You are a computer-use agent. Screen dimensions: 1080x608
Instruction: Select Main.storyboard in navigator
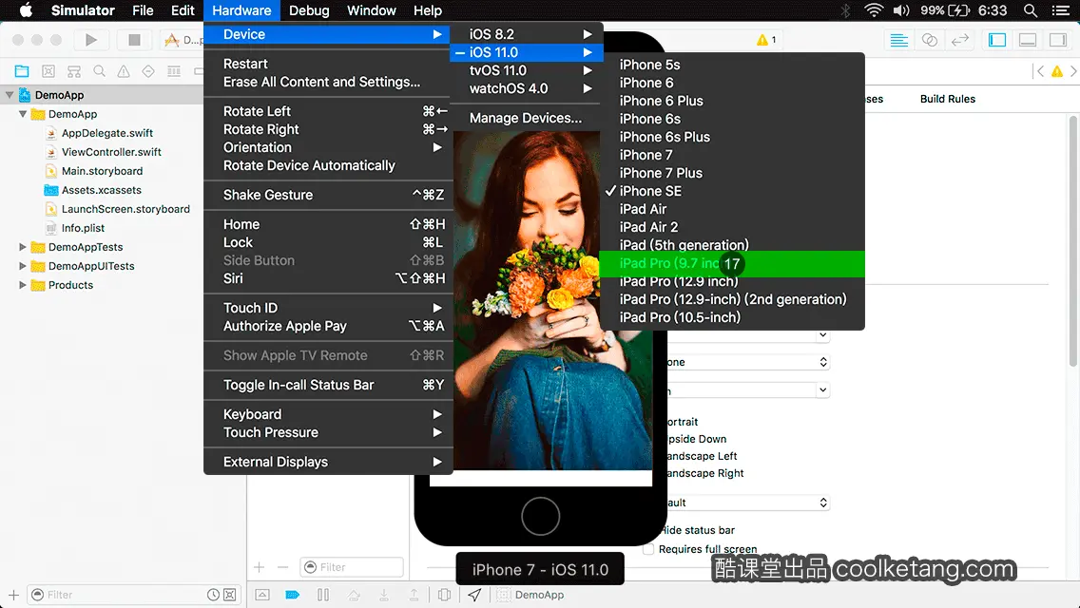102,171
